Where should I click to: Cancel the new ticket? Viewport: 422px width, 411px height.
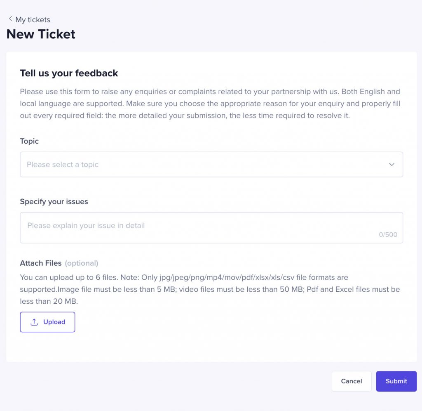(352, 381)
